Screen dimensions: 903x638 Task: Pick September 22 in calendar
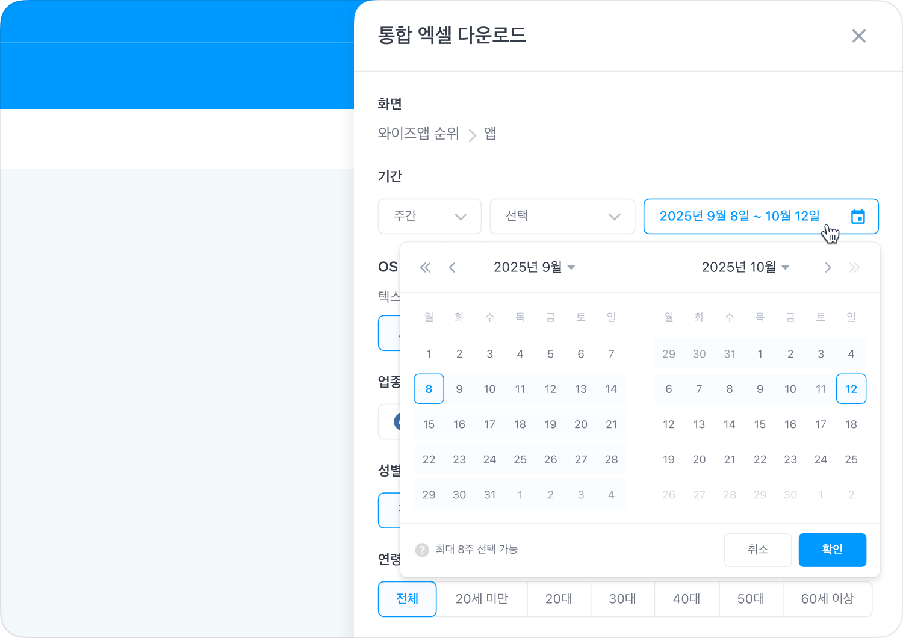429,460
